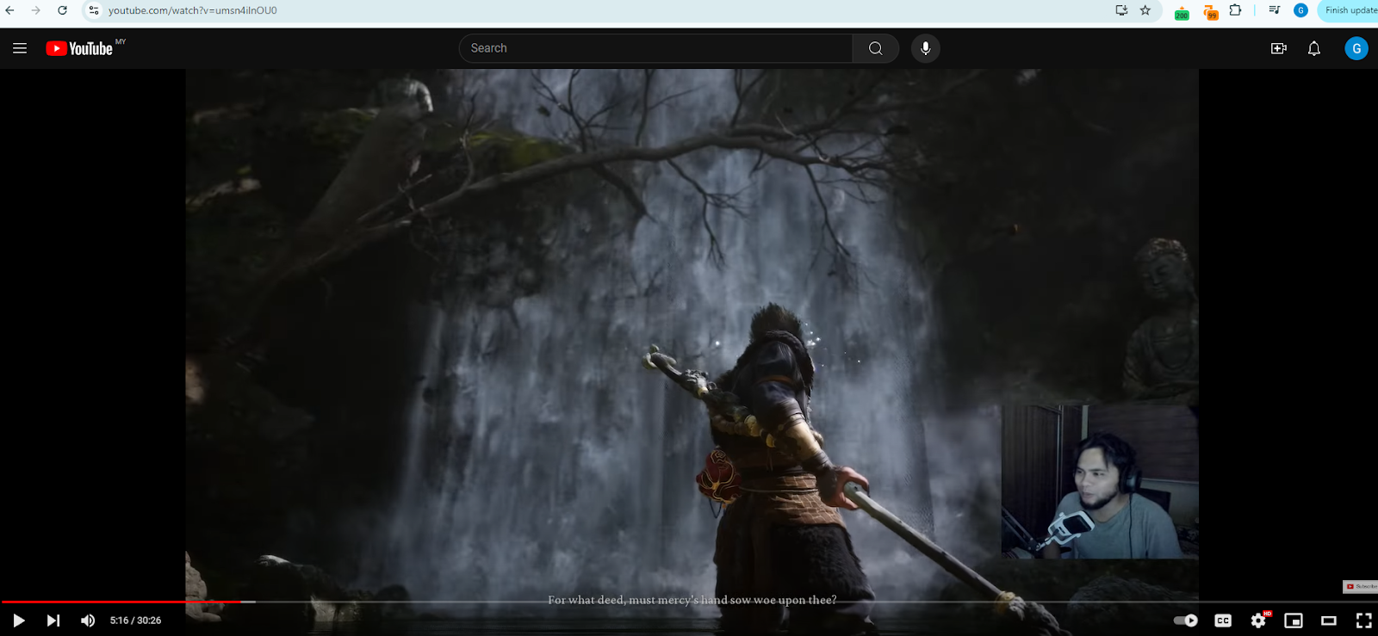Bookmark this page with the star
The image size is (1378, 636).
click(x=1145, y=10)
